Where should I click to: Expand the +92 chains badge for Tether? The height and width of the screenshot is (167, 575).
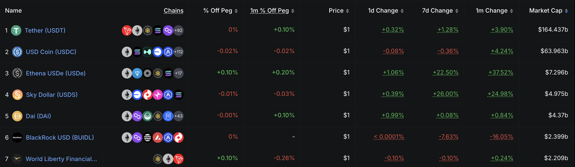click(178, 30)
